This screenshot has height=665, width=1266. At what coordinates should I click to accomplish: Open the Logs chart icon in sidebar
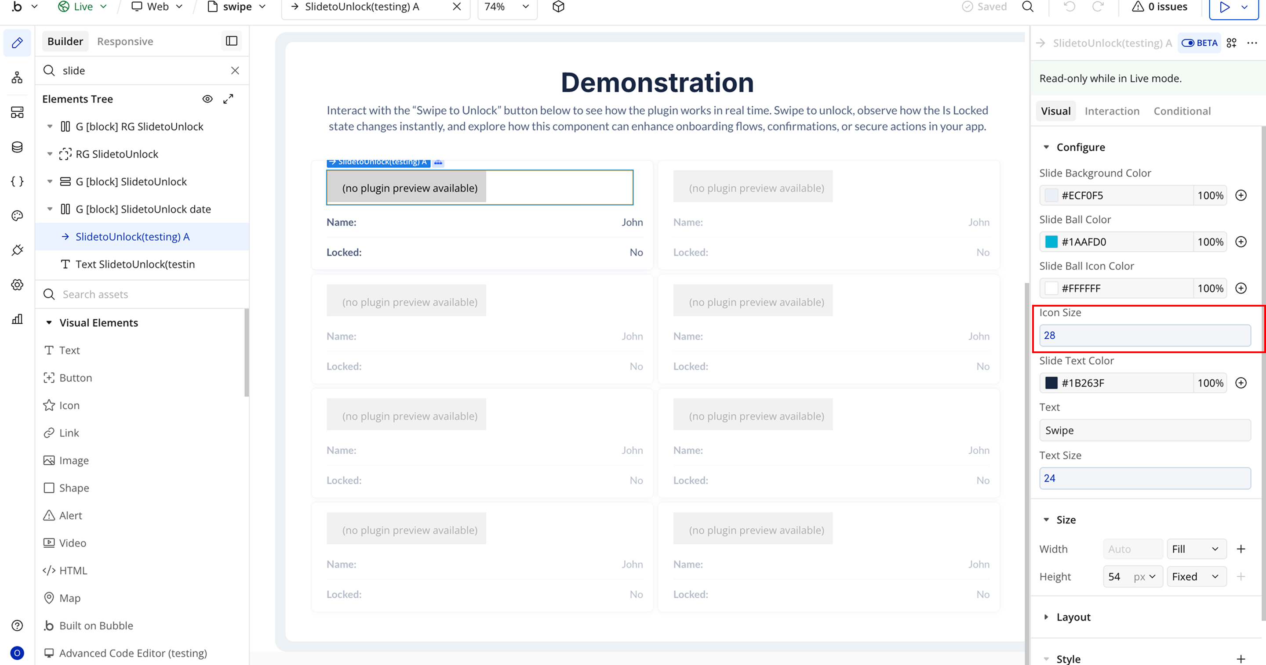coord(17,319)
